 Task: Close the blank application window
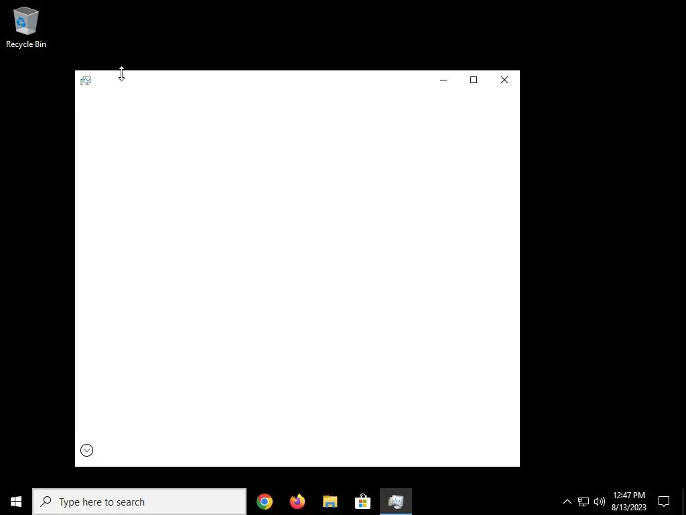click(504, 80)
